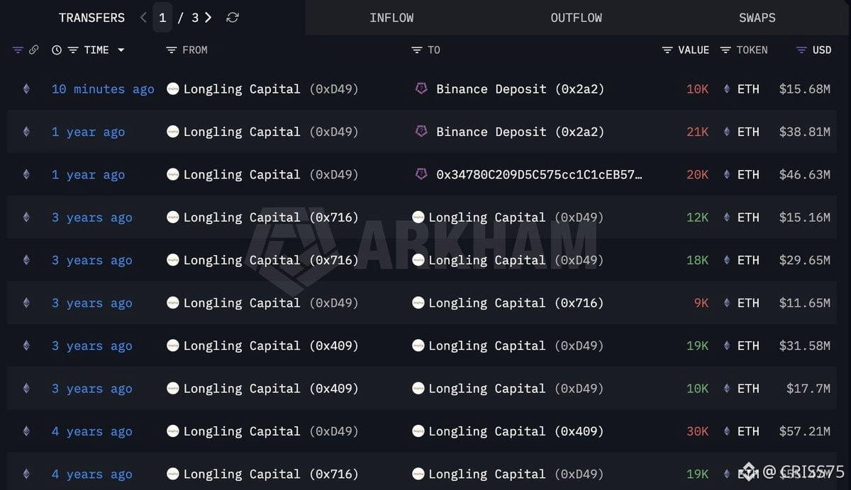
Task: Click Longling logo in TO of $31.58M row
Action: tap(418, 346)
